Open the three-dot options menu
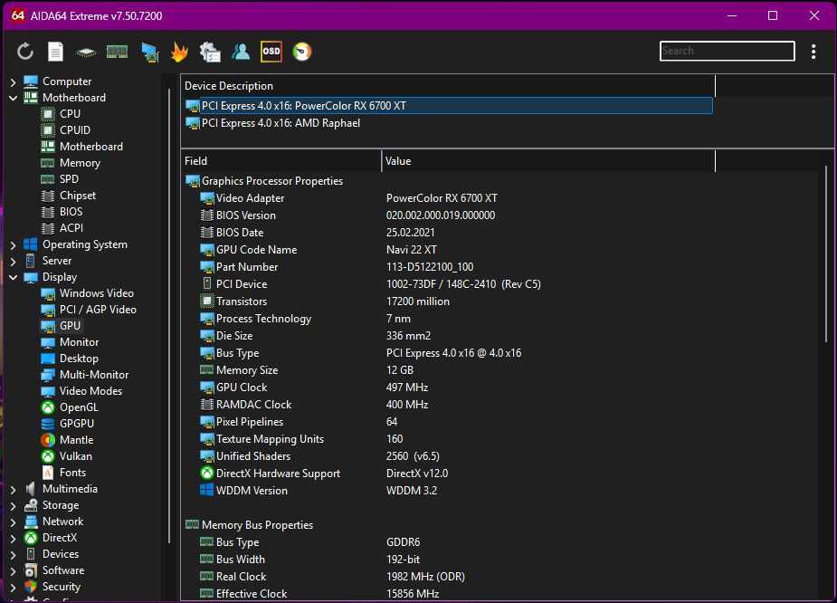 pos(813,52)
